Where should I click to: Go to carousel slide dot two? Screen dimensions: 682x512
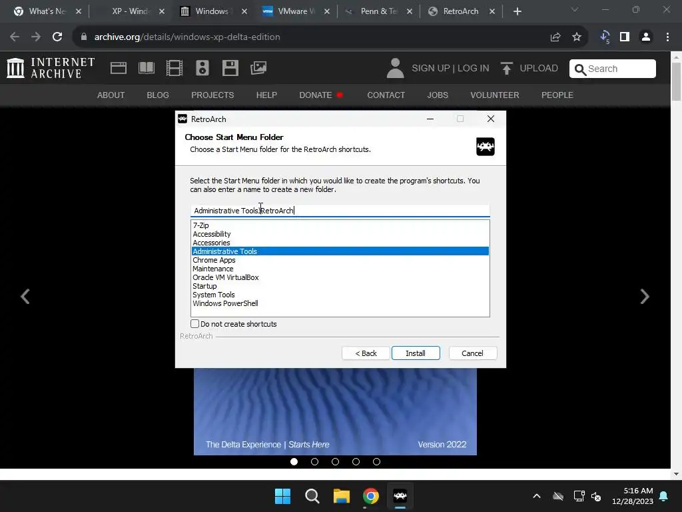coord(314,461)
